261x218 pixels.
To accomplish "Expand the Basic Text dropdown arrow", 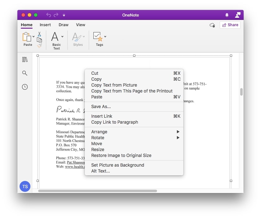I will click(62, 36).
